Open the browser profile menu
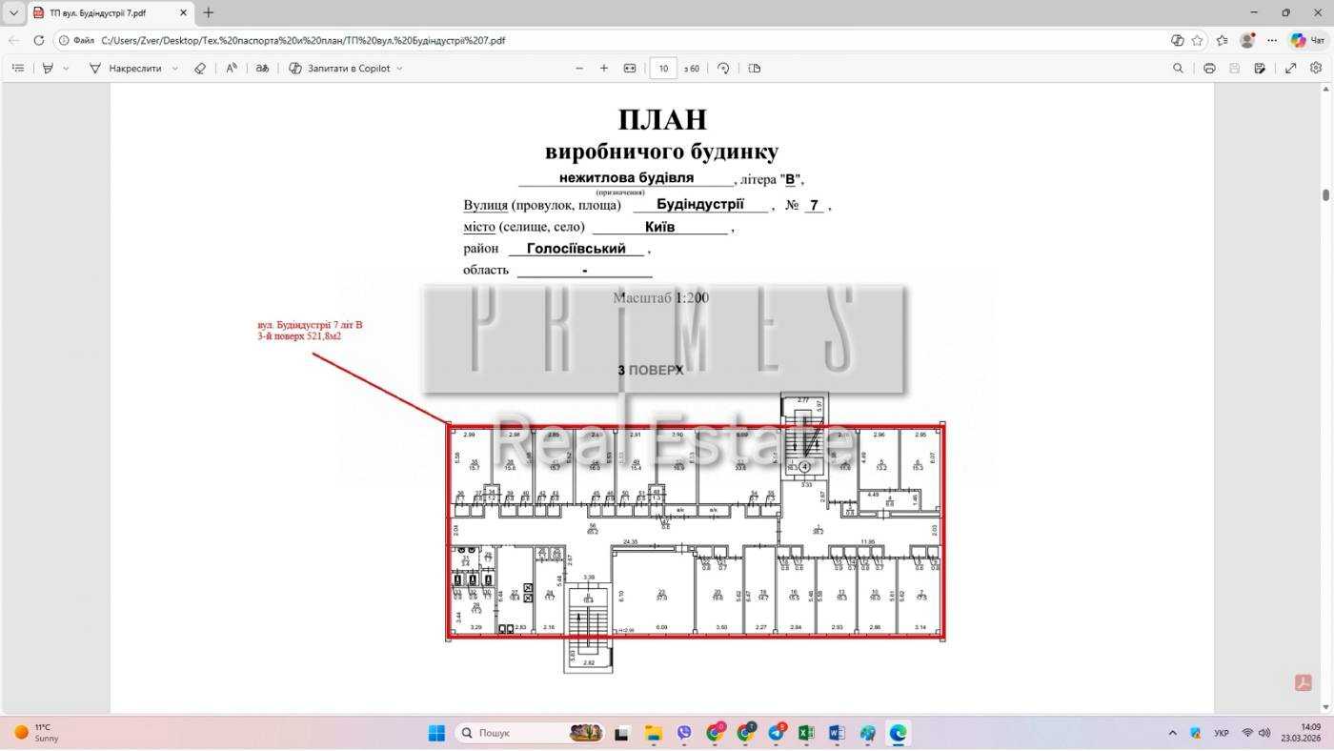Screen dimensions: 1334x751 (x=1247, y=41)
